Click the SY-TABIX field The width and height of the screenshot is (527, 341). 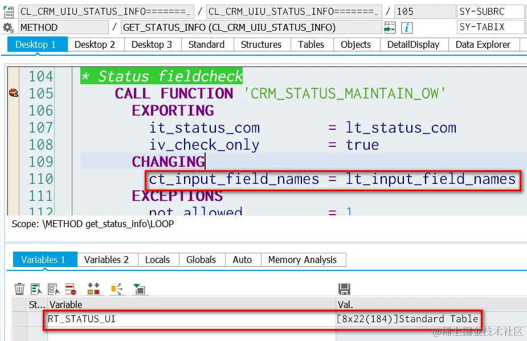[x=490, y=27]
